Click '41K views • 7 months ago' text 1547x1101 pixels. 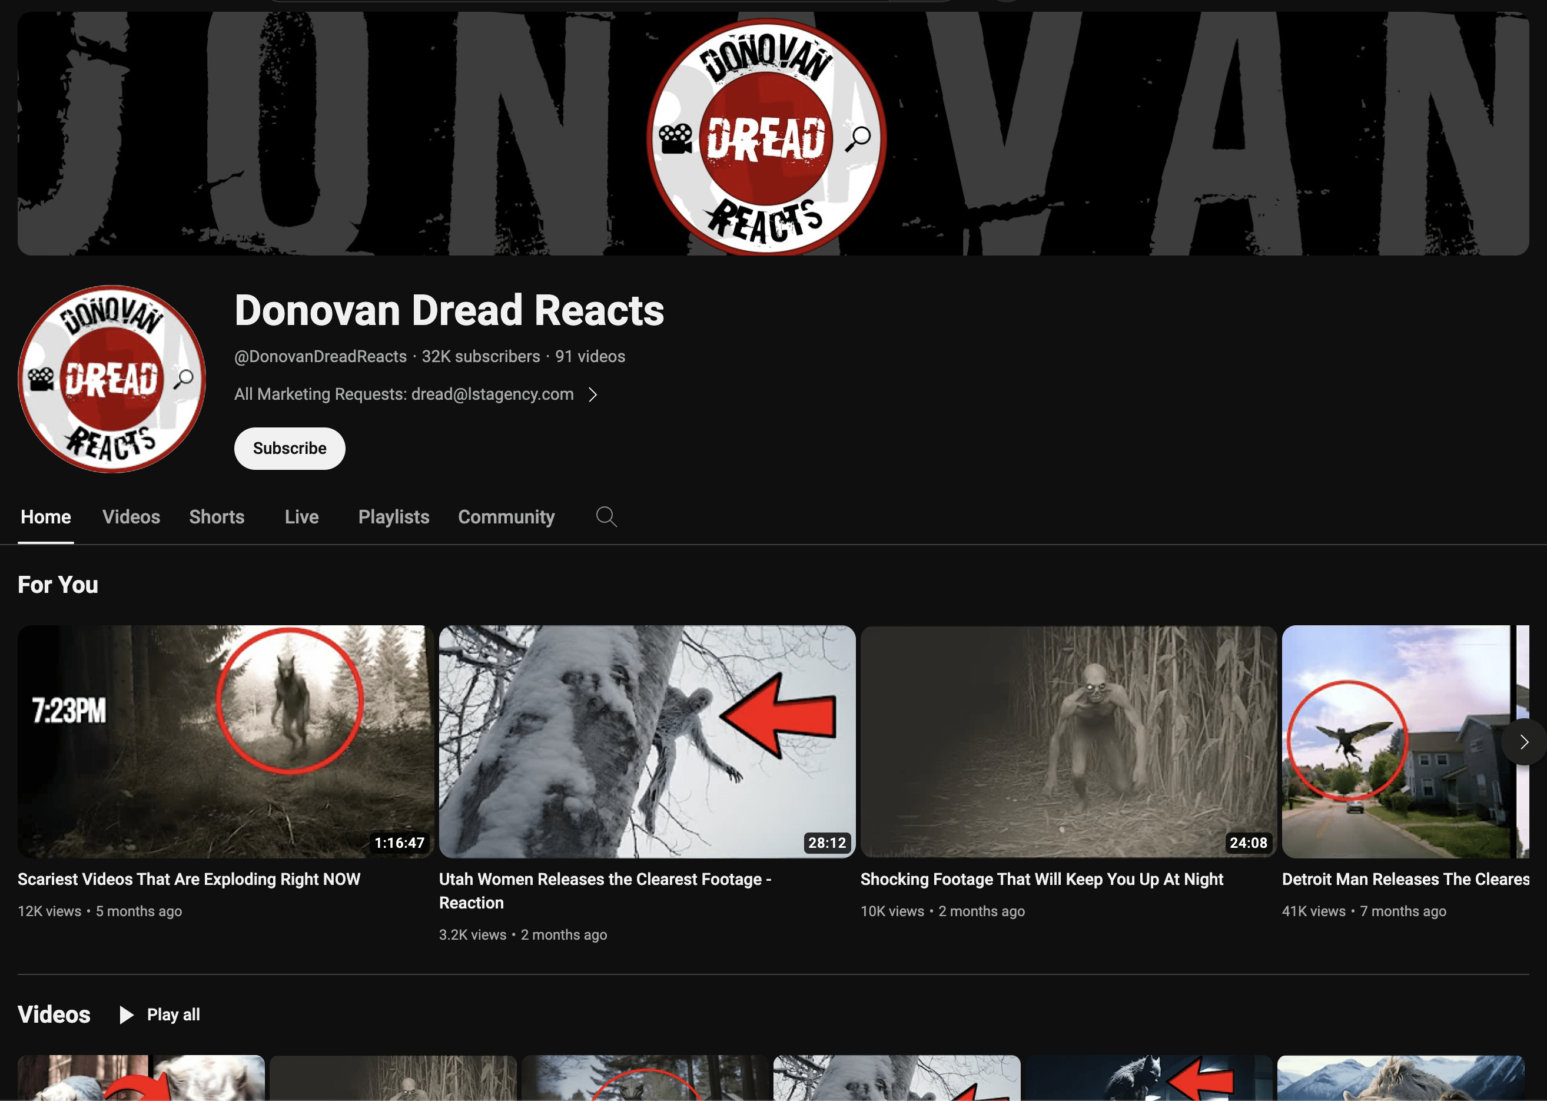click(1364, 911)
